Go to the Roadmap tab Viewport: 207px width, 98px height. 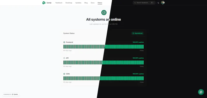click(x=69, y=3)
